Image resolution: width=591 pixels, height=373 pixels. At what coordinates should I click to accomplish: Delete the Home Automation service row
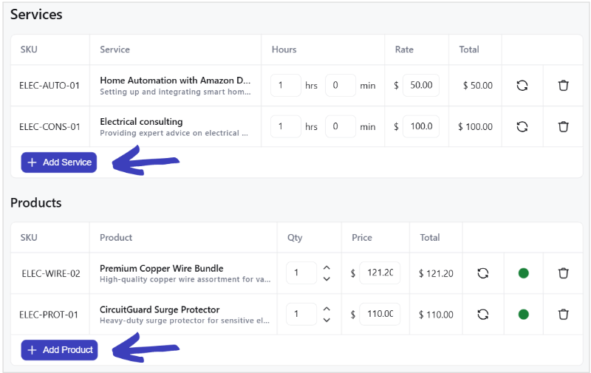[563, 86]
